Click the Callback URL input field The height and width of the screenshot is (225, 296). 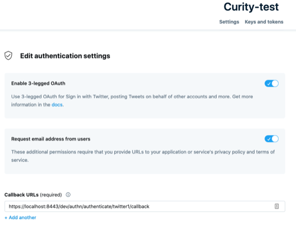(x=144, y=207)
